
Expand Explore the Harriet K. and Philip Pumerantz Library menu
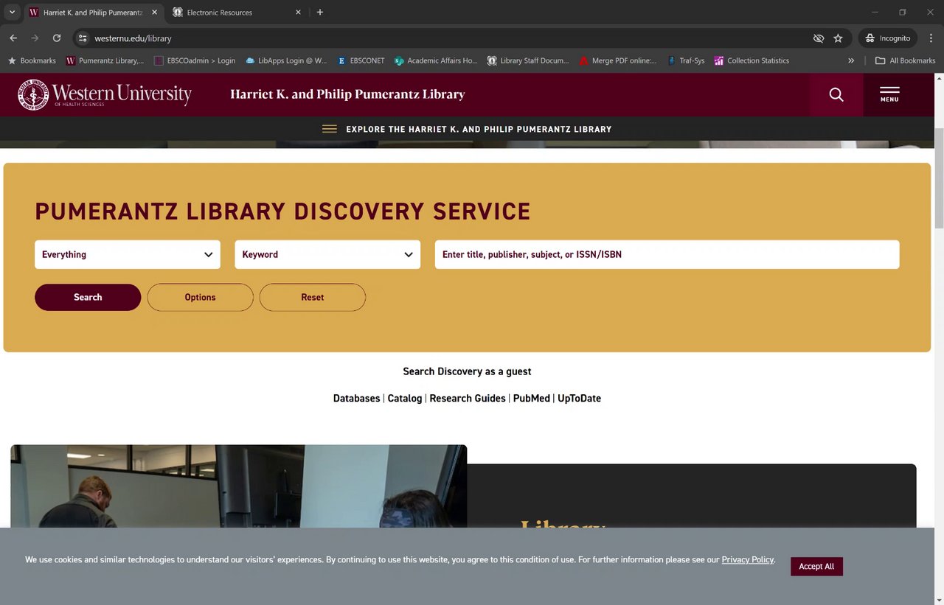(468, 129)
